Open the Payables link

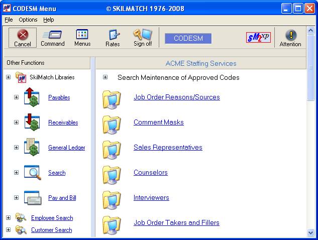click(59, 97)
